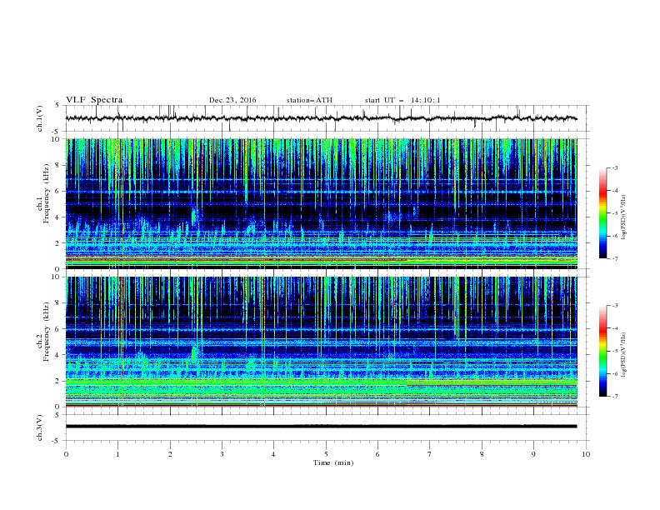Click the ch.3 flat voltage trace
Viewport: 660px width, 510px height.
321,427
